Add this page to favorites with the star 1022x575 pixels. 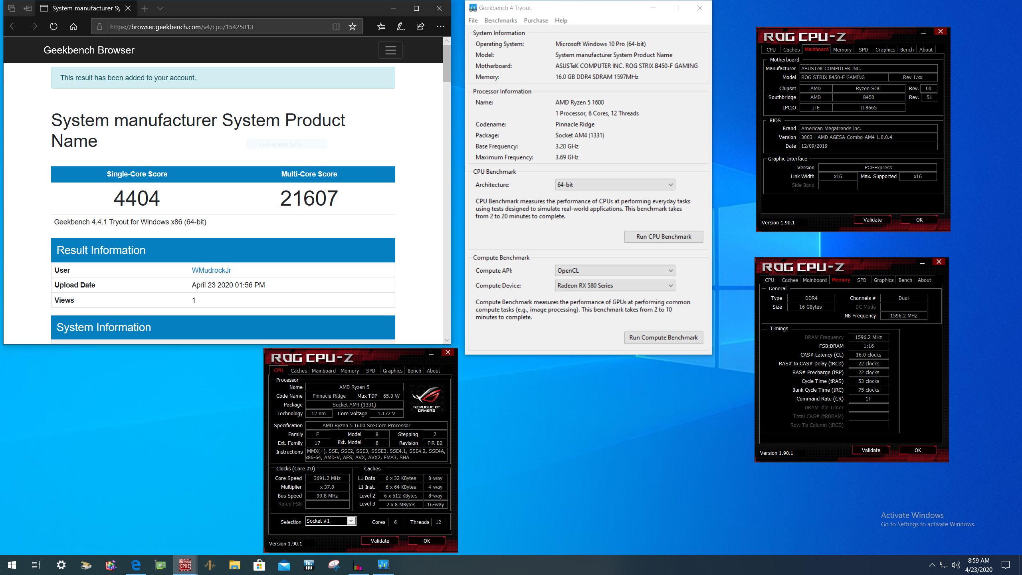(x=352, y=27)
